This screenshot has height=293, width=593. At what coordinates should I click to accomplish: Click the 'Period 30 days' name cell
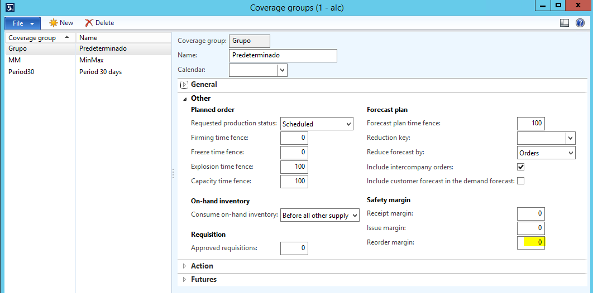pos(101,72)
